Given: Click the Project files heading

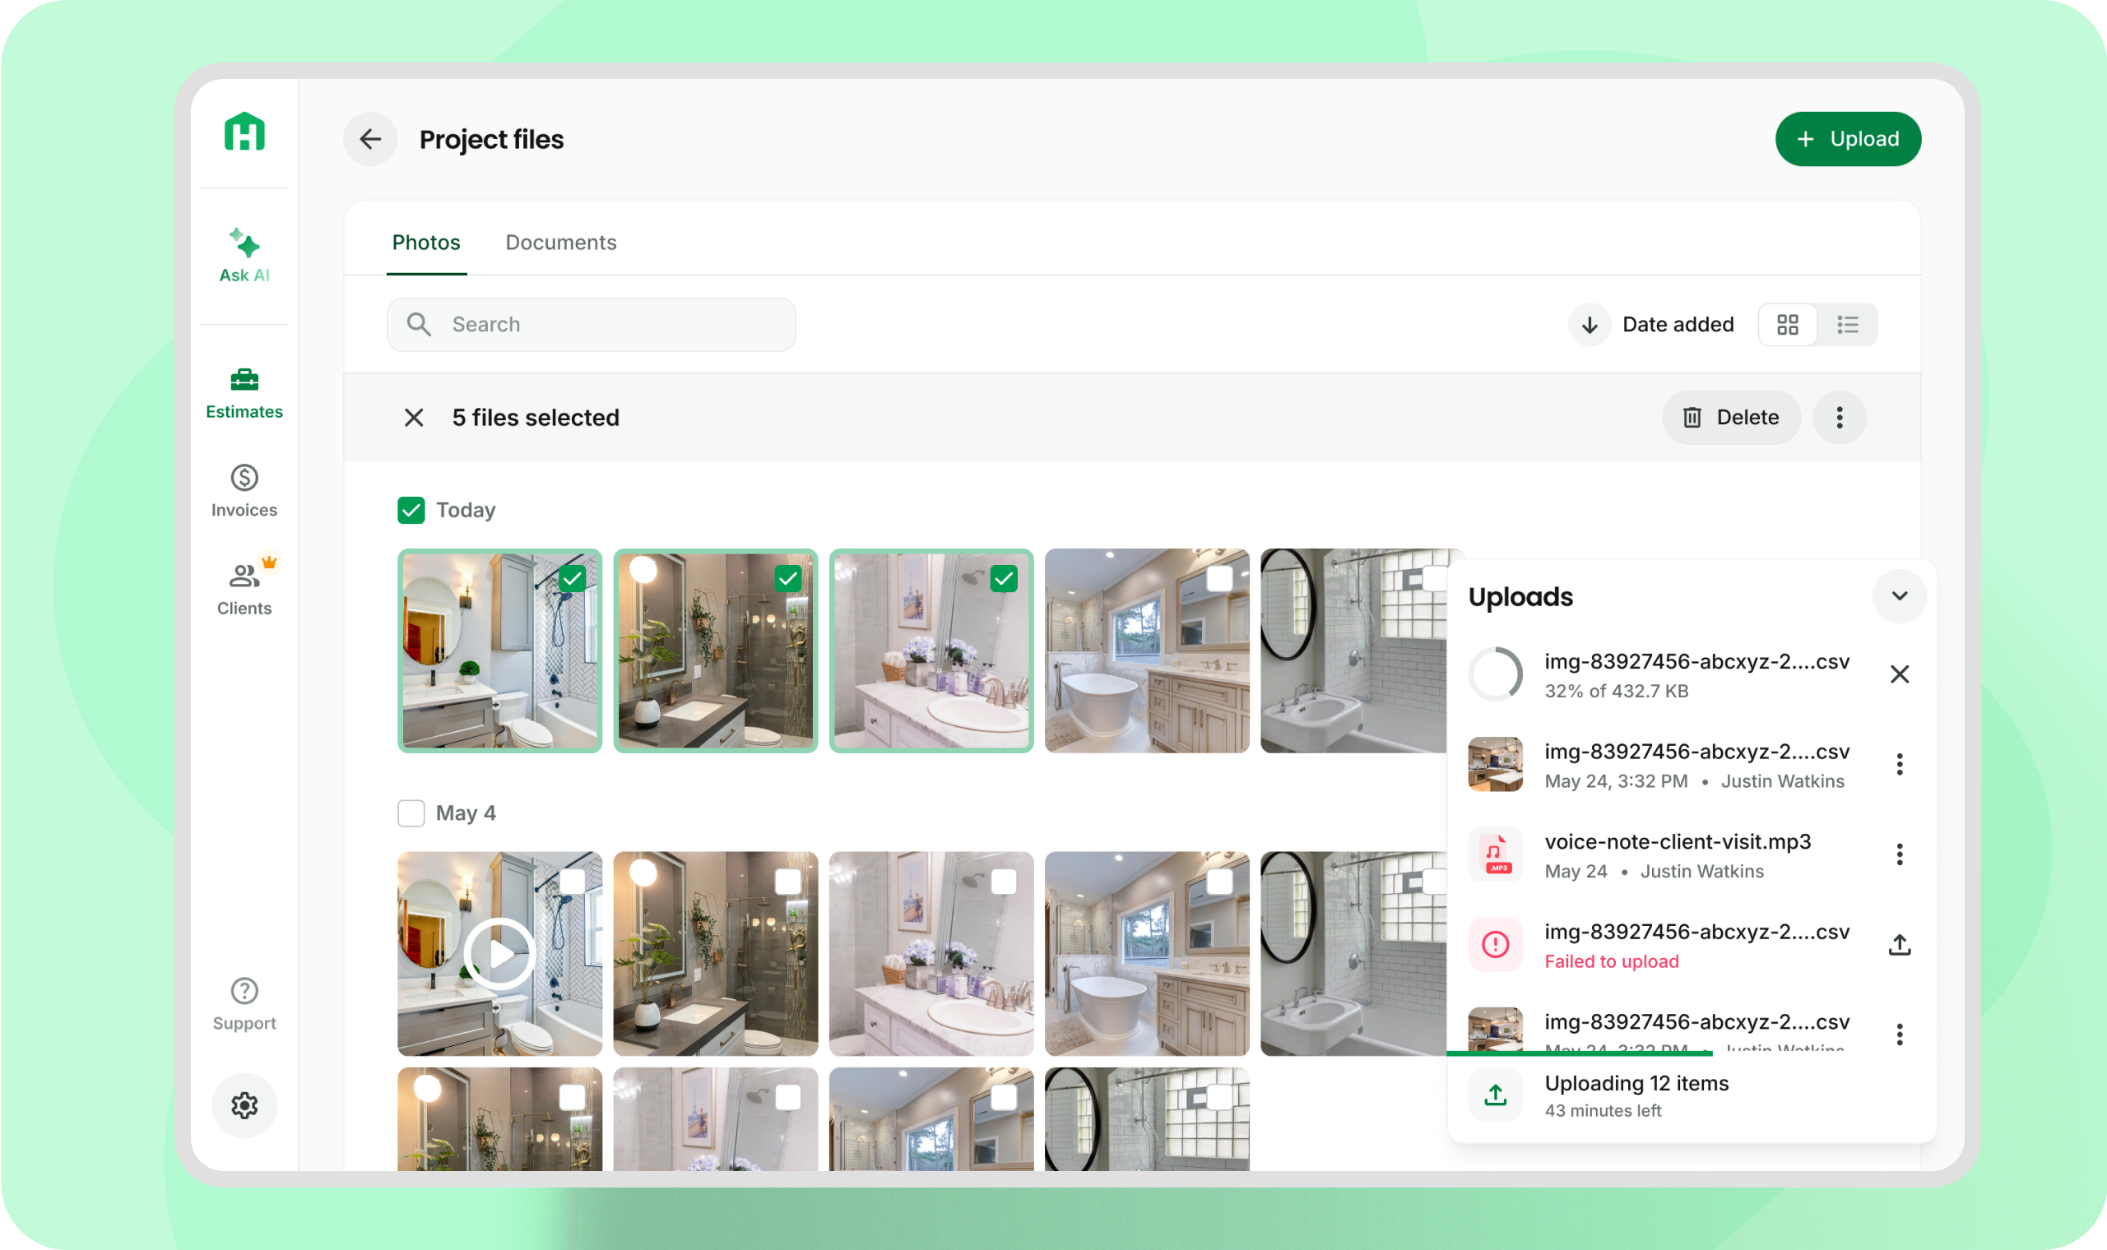Looking at the screenshot, I should pyautogui.click(x=492, y=140).
